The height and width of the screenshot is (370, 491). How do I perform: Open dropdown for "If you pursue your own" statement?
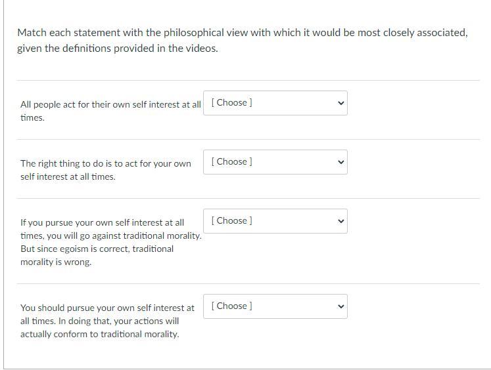click(275, 221)
